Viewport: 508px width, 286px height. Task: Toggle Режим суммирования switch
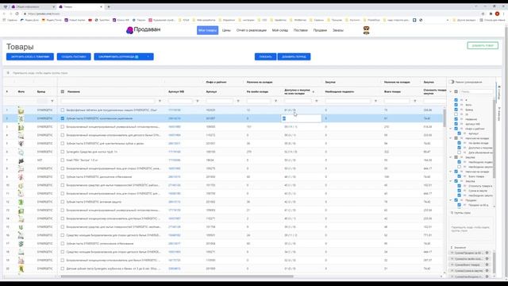(452, 82)
